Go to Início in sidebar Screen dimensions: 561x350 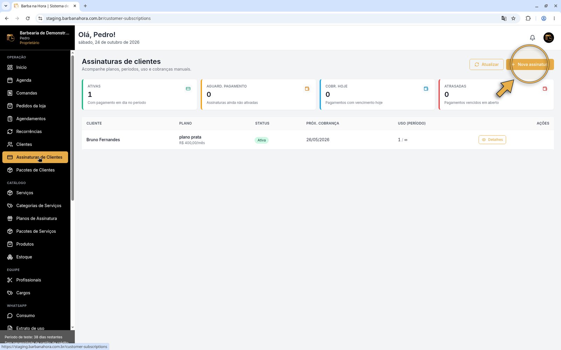pyautogui.click(x=35, y=67)
